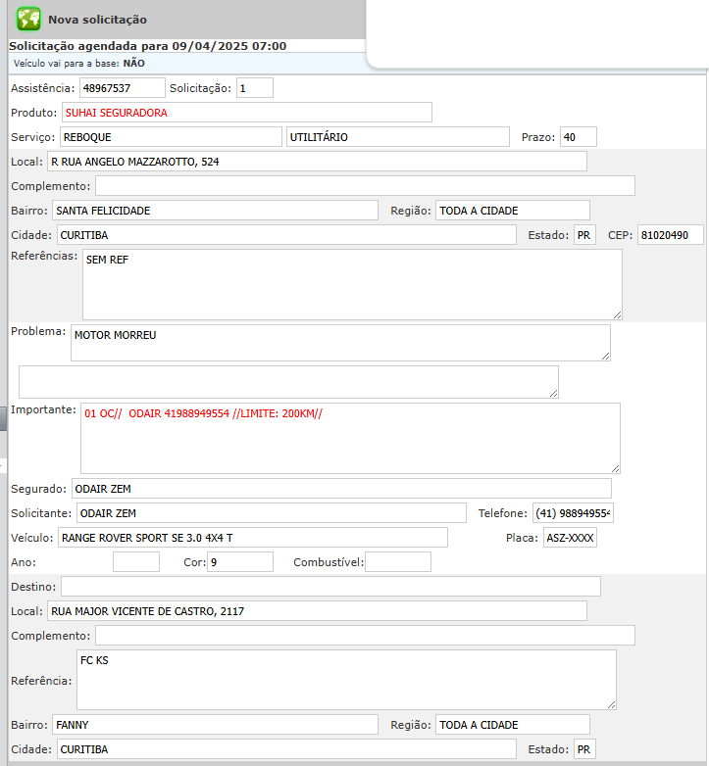Focus the Bairro field containing SANTA FELICIDADE
The height and width of the screenshot is (766, 709).
click(x=214, y=211)
